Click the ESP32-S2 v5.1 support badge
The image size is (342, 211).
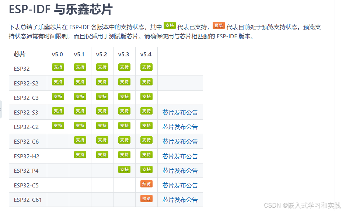(x=80, y=82)
